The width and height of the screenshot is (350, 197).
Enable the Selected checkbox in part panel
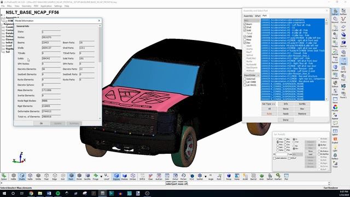pos(244,79)
